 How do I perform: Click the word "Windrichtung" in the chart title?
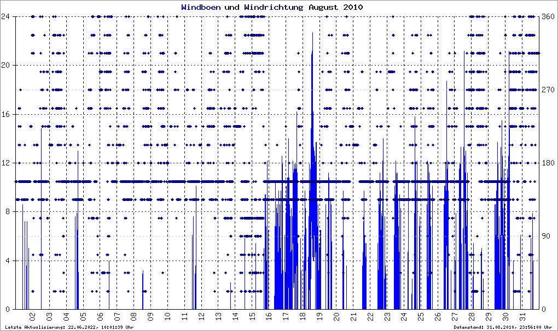(x=274, y=7)
